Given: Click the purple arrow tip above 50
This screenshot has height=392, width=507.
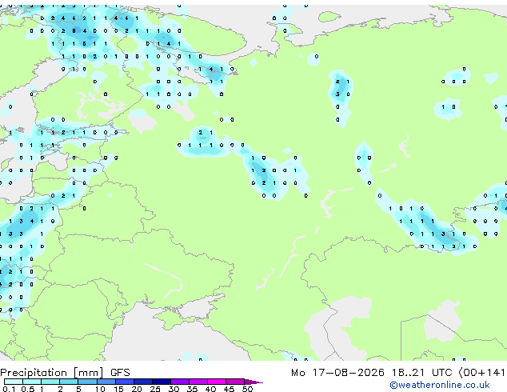Looking at the screenshot, I should pos(253,382).
